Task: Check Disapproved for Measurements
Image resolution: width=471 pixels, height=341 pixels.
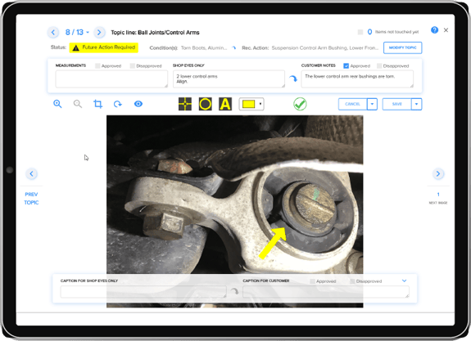Action: click(132, 65)
